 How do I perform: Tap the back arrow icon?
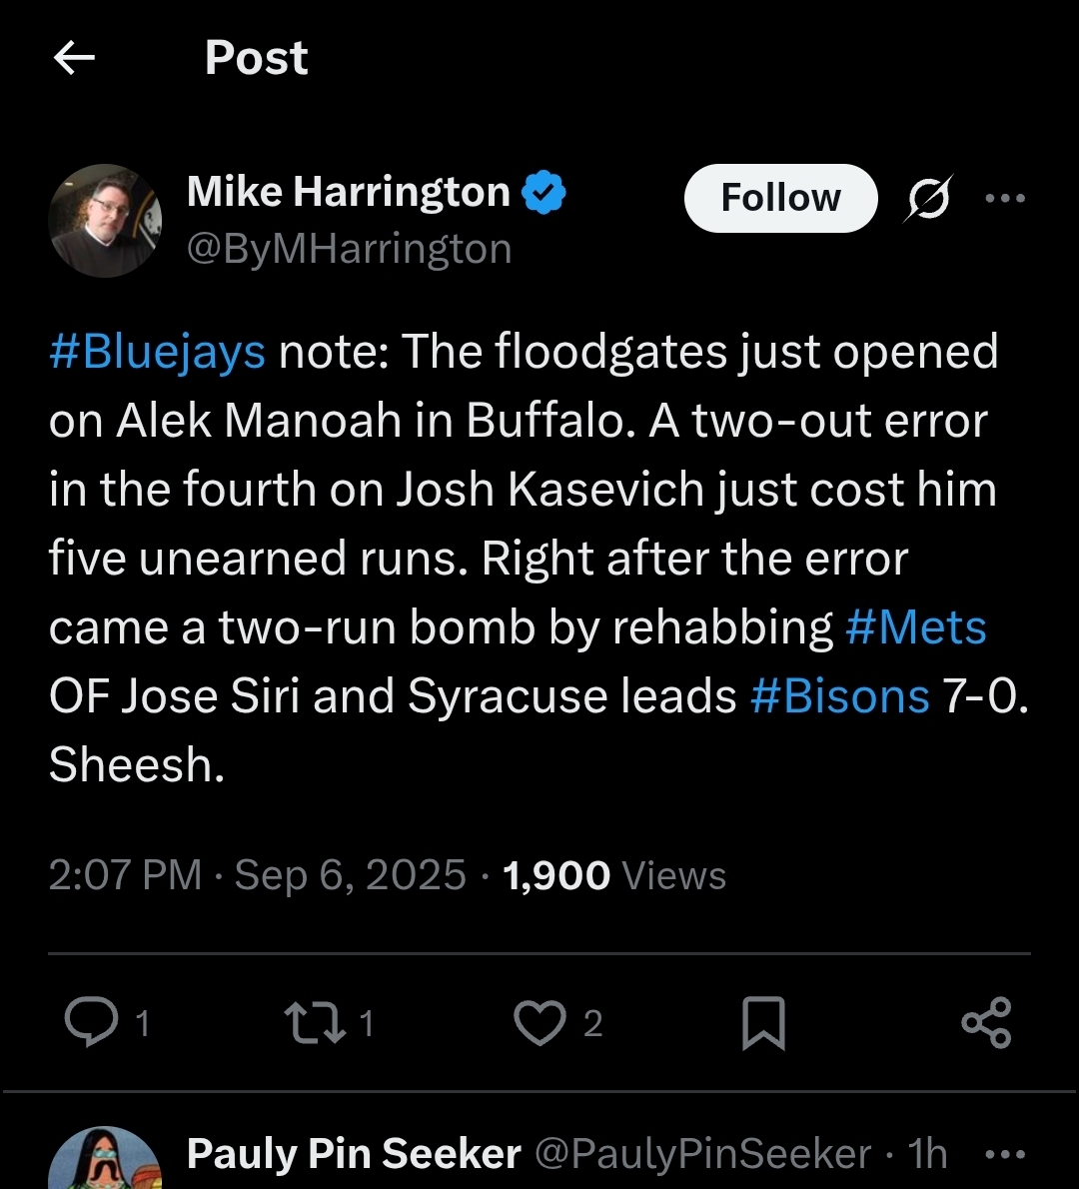[74, 58]
